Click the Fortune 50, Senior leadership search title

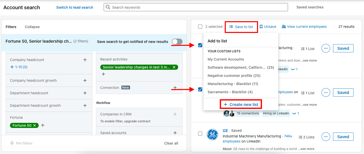tap(39, 41)
